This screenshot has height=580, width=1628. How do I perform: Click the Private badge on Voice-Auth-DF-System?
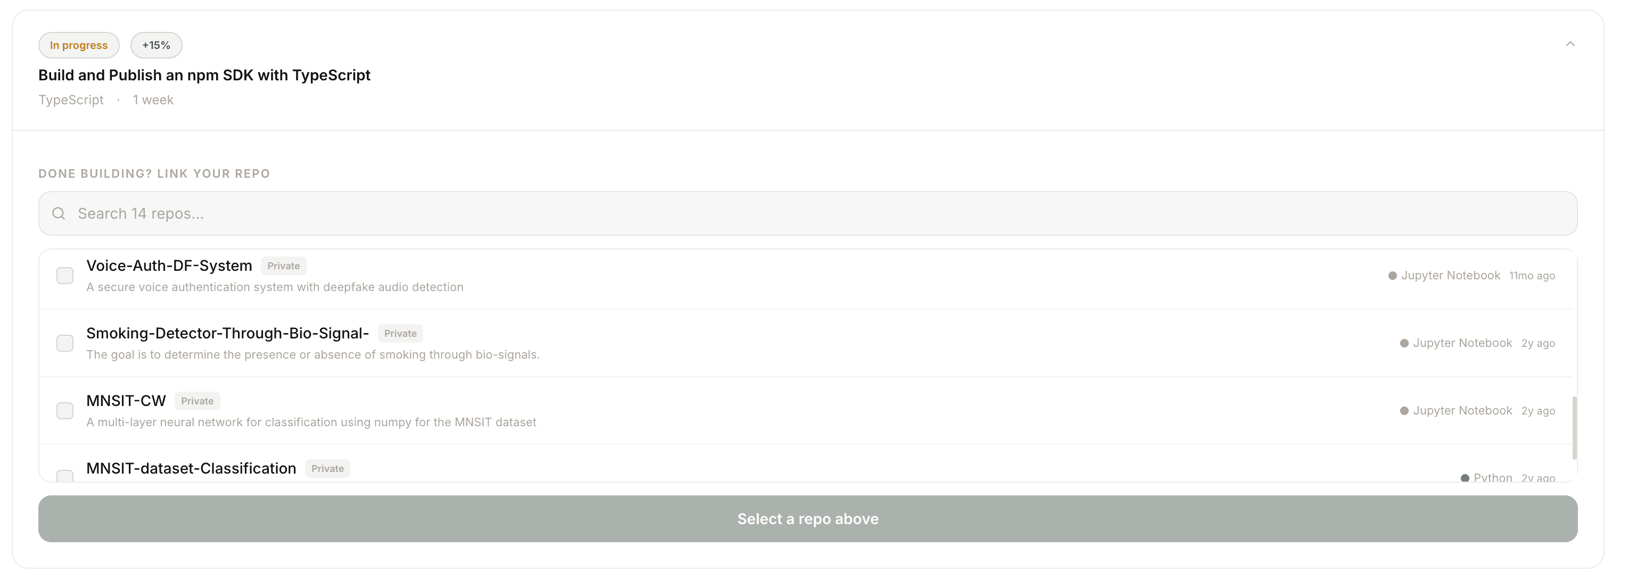click(x=283, y=266)
